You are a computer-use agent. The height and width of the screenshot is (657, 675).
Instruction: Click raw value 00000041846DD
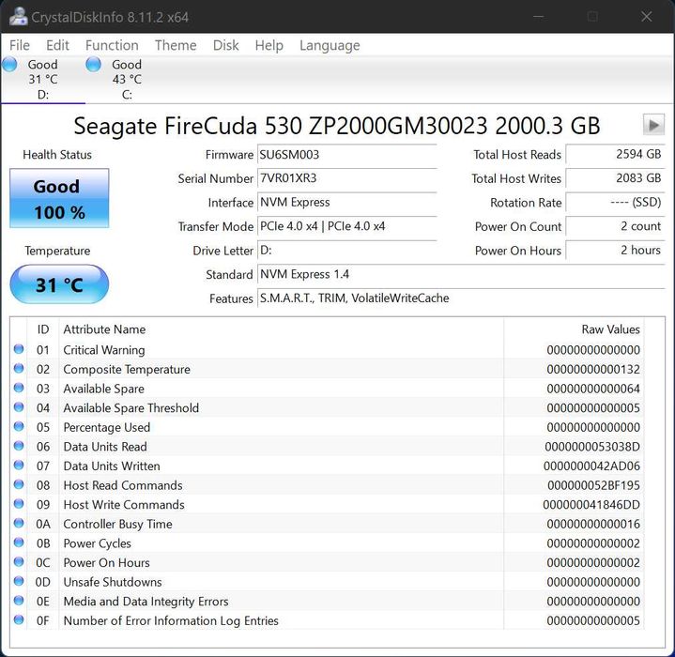591,505
